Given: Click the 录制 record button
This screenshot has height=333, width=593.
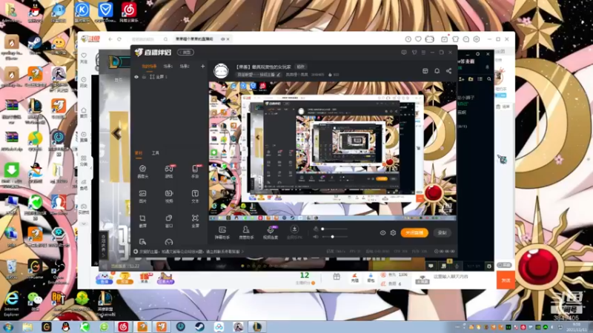Looking at the screenshot, I should (442, 233).
